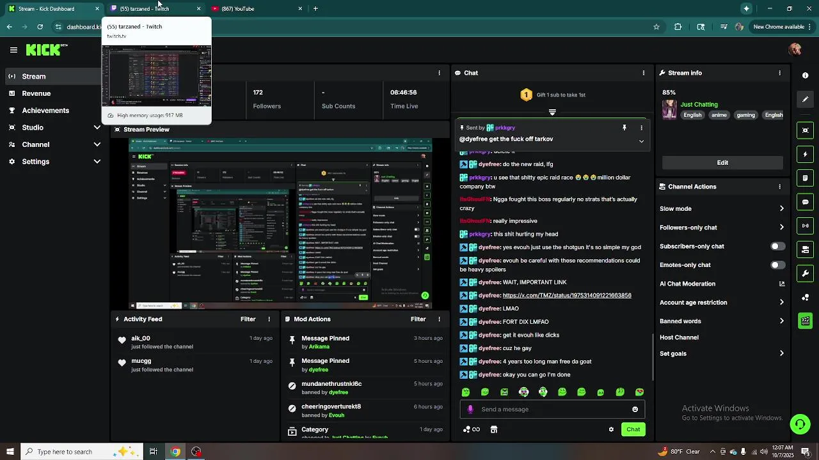Expand pinned message with chevron
819x460 pixels.
coord(641,141)
